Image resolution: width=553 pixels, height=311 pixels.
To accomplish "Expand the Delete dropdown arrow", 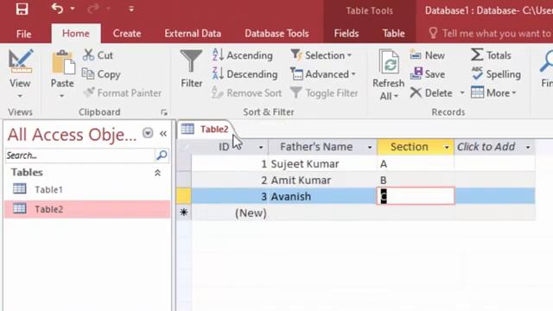I will click(x=462, y=93).
